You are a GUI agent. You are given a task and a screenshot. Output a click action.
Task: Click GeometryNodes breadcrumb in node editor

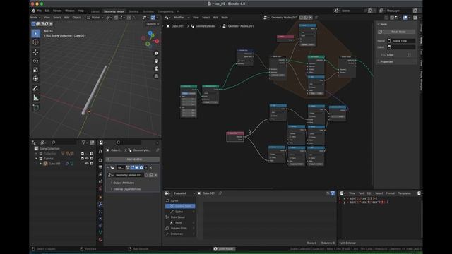point(206,26)
